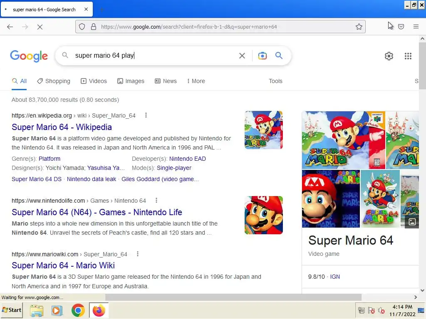
Task: Open Giles Goddard (video game... sitelink
Action: (160, 179)
